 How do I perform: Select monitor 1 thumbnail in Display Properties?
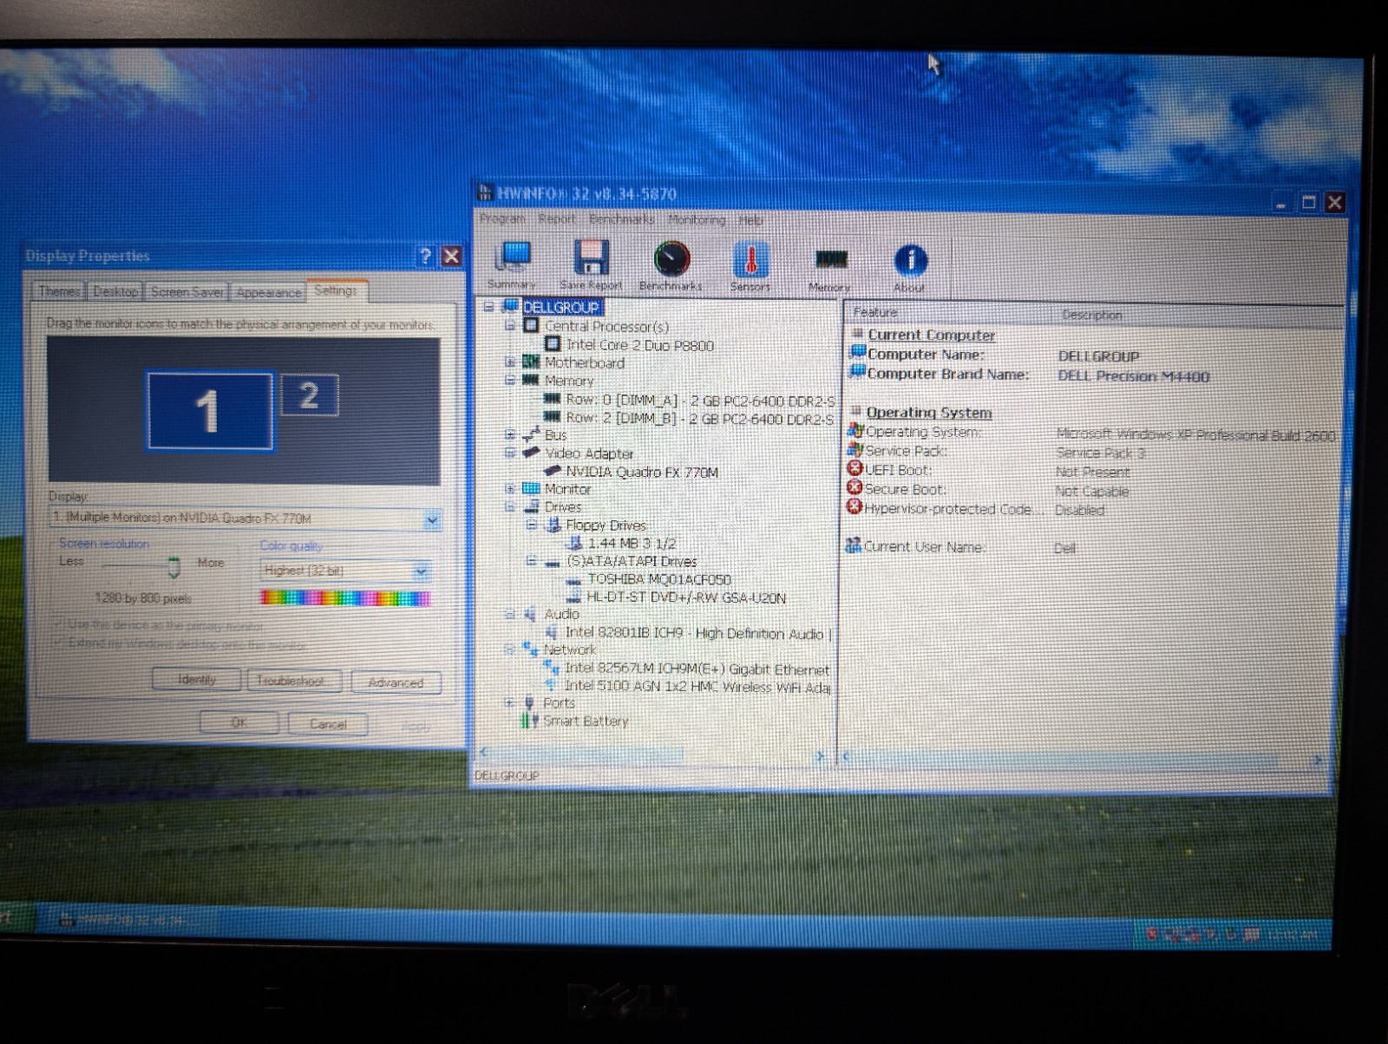click(209, 410)
